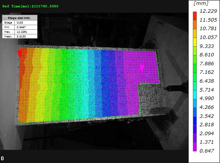Viewport: 220px width, 163px height.
Task: Click the unmeasured speckle region near actuator
Action: coord(152,98)
